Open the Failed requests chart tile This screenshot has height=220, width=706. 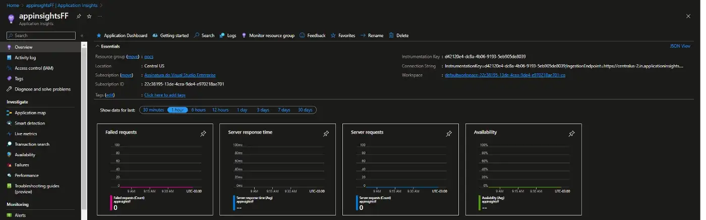pyautogui.click(x=155, y=170)
